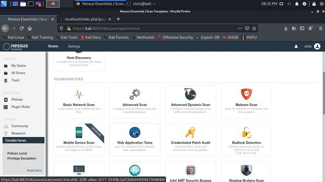This screenshot has width=325, height=182.
Task: Open All Scans in the sidebar
Action: 18,73
